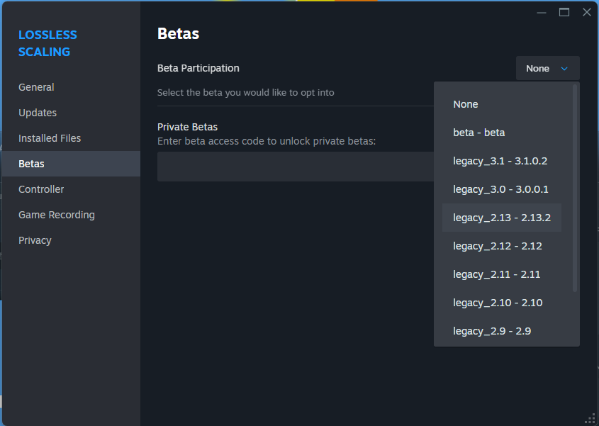
Task: Collapse the Beta Participation dropdown
Action: [547, 68]
